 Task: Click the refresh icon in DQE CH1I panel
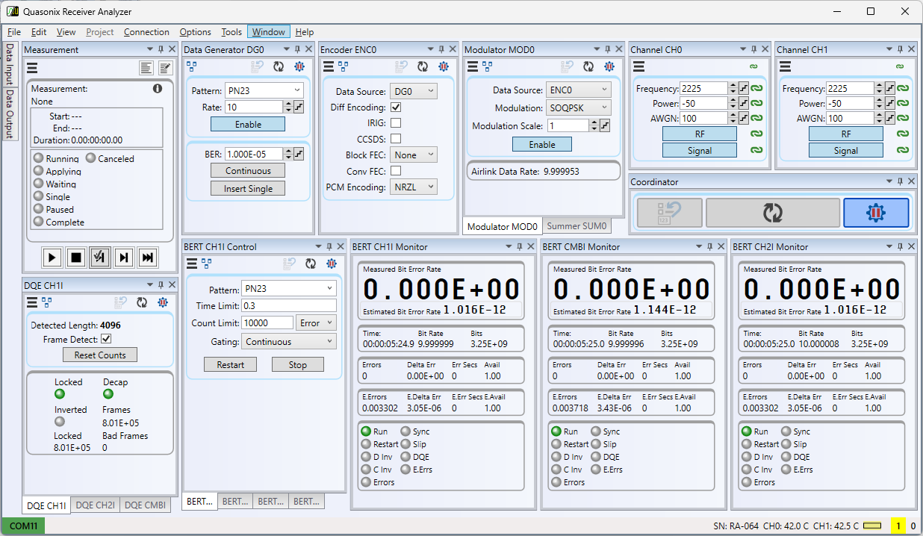[x=141, y=302]
